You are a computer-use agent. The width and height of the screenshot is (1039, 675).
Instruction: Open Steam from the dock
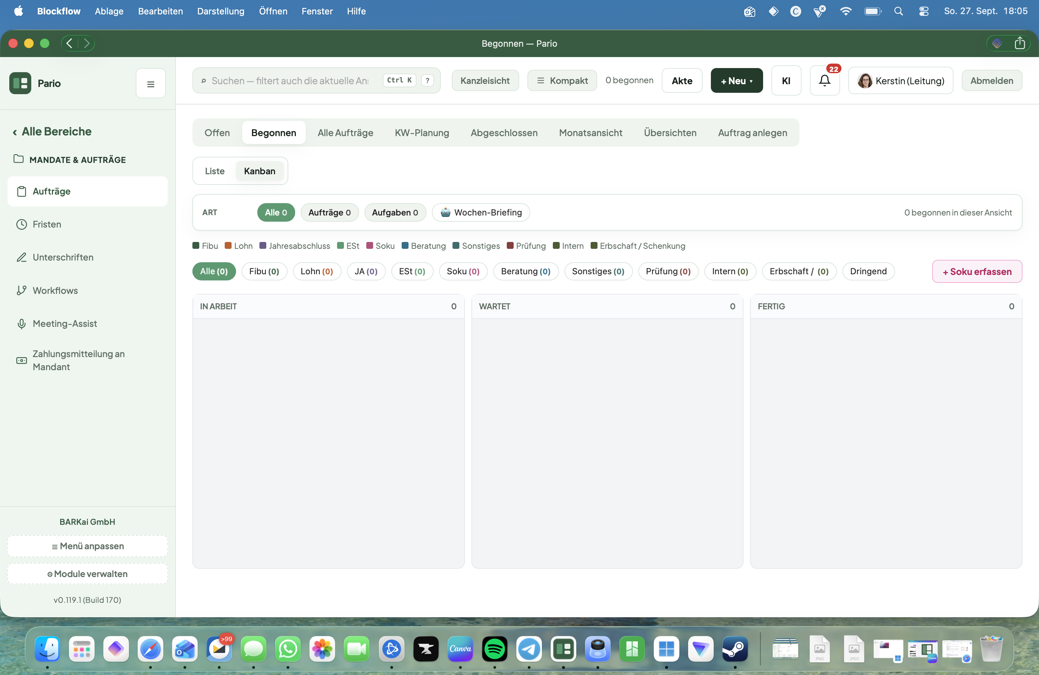pyautogui.click(x=735, y=649)
